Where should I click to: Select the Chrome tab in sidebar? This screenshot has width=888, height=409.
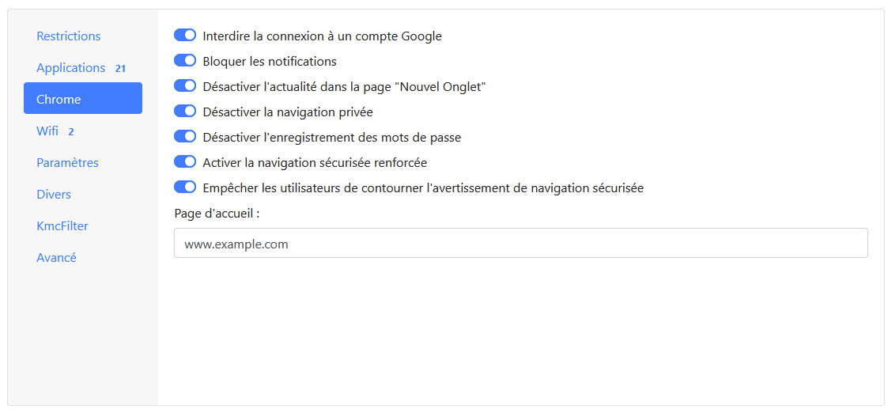(x=59, y=100)
